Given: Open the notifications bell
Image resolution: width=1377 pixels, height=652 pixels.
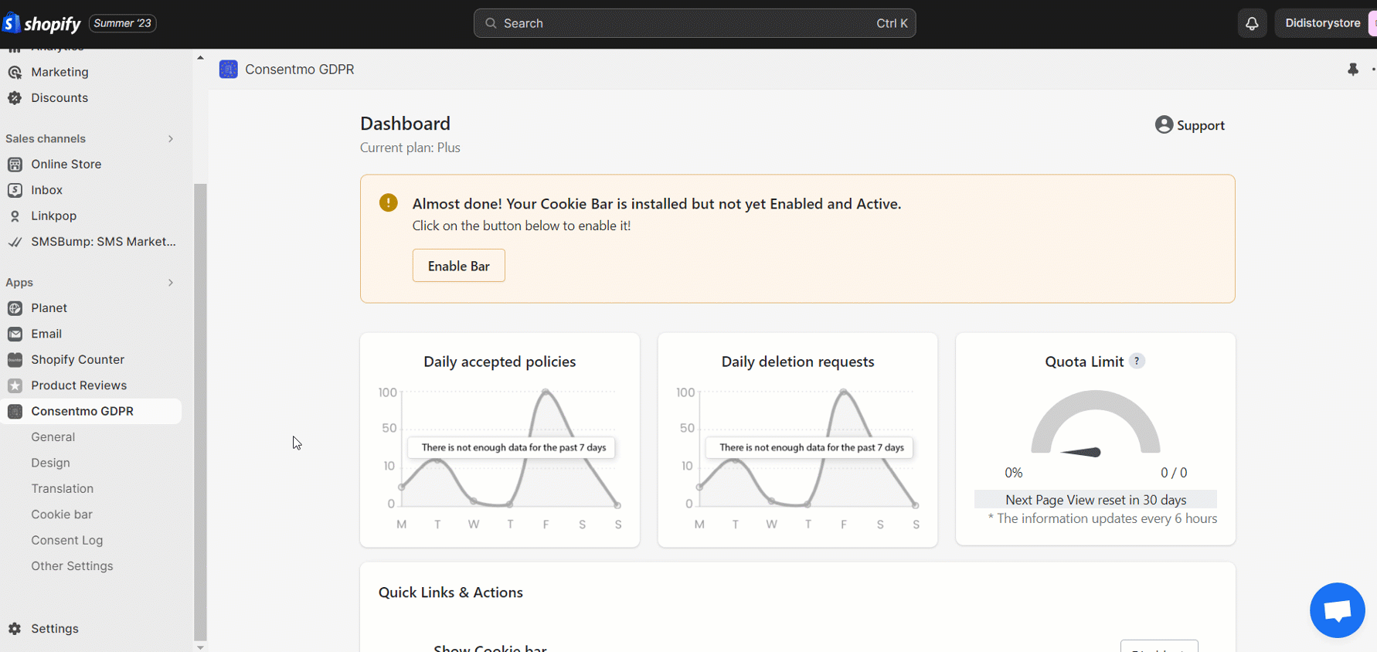Looking at the screenshot, I should [1252, 23].
